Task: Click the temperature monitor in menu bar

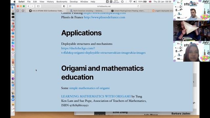Action: [x=116, y=2]
